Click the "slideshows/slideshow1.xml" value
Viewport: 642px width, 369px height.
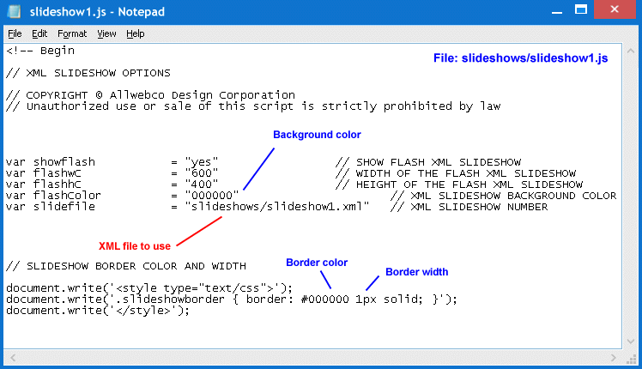[276, 207]
